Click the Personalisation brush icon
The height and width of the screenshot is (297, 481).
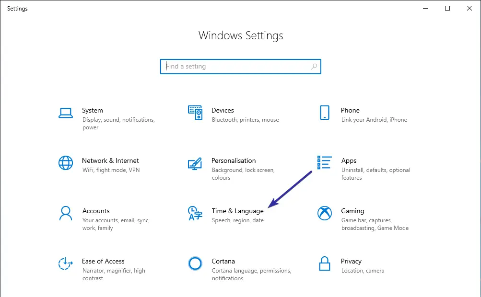[x=195, y=163]
